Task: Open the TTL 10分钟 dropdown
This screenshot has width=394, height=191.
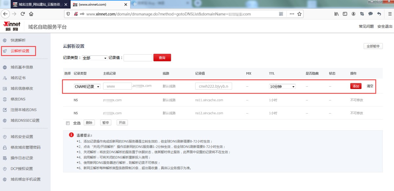Action: point(282,86)
